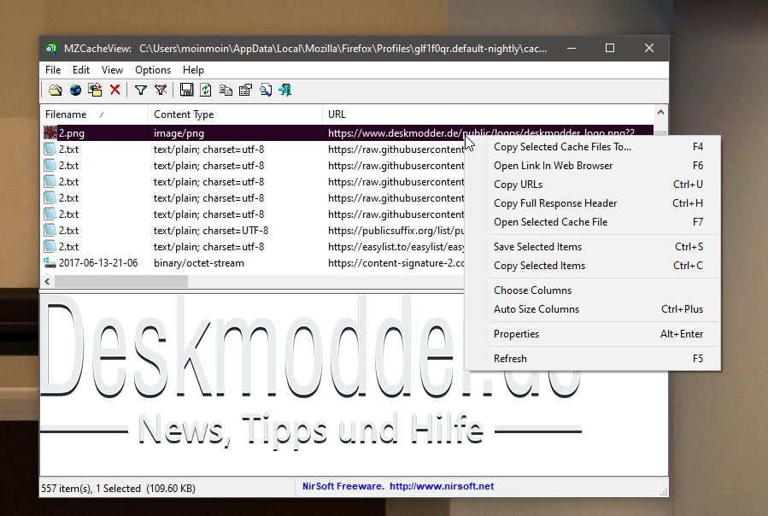Choose Copy URLs from the context menu
Viewport: 768px width, 516px height.
[x=593, y=185]
